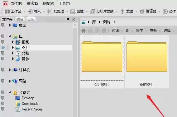177x117 pixels.
Task: Switch to the 日历 tab
Action: [31, 19]
